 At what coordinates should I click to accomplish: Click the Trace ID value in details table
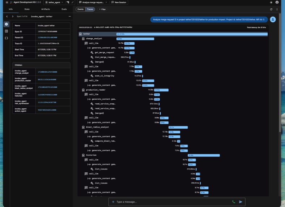coord(48,43)
